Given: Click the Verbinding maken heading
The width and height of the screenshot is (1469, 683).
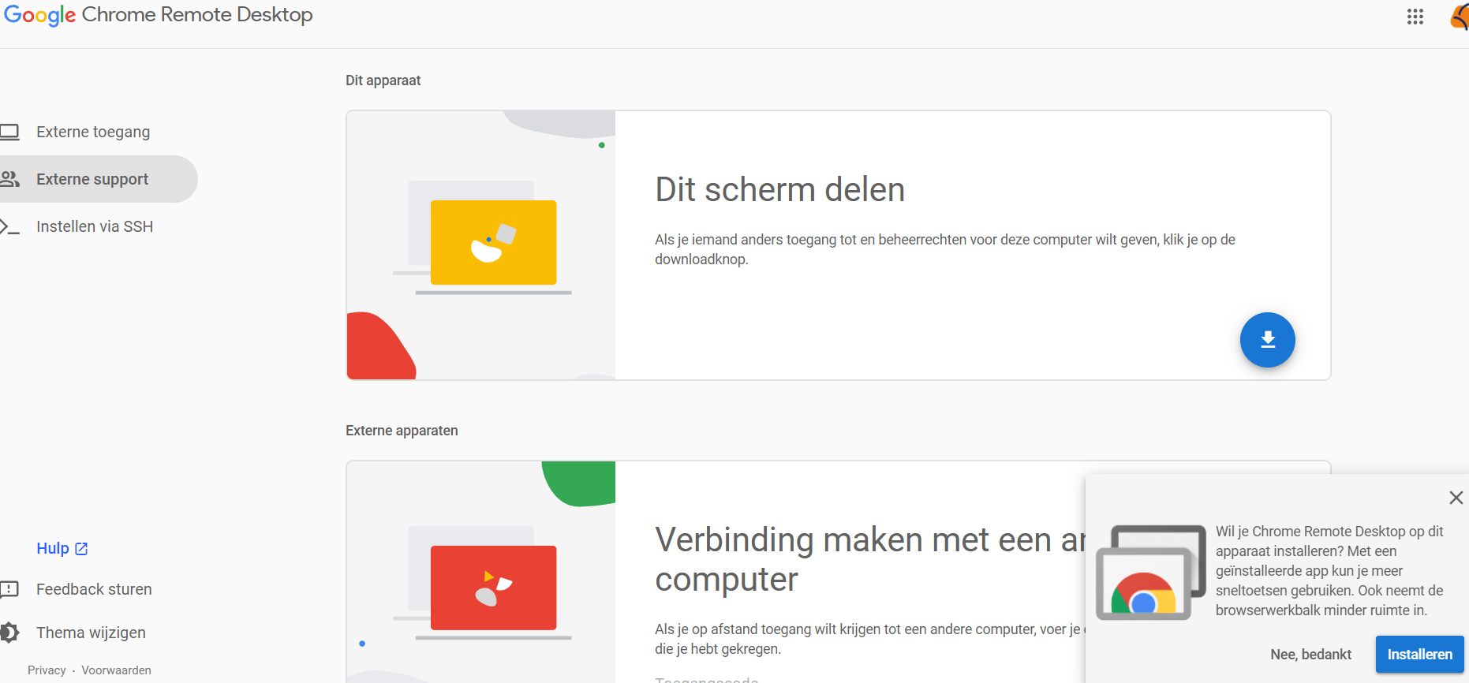Looking at the screenshot, I should [x=870, y=559].
